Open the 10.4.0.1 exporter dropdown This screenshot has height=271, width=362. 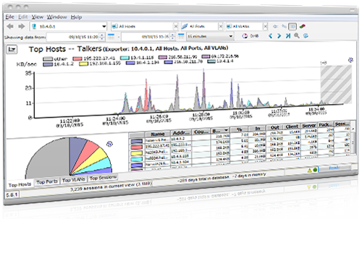[x=68, y=26]
